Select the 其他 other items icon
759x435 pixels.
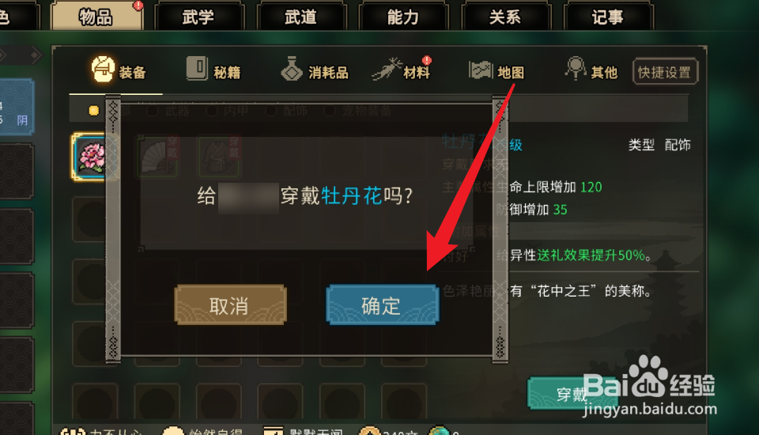[576, 68]
